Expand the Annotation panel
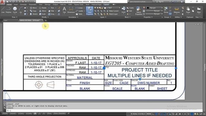The width and height of the screenshot is (206, 116). pyautogui.click(x=73, y=17)
